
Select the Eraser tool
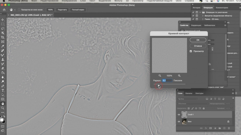[x=2, y=69]
